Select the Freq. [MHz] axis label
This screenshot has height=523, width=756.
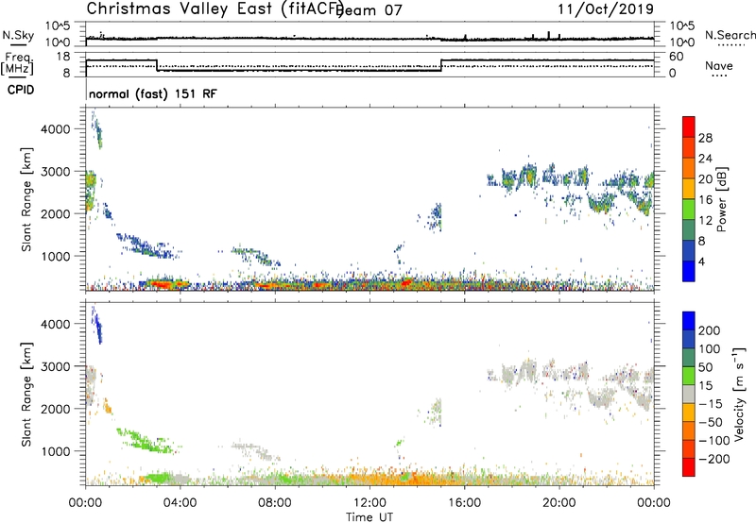[x=17, y=63]
